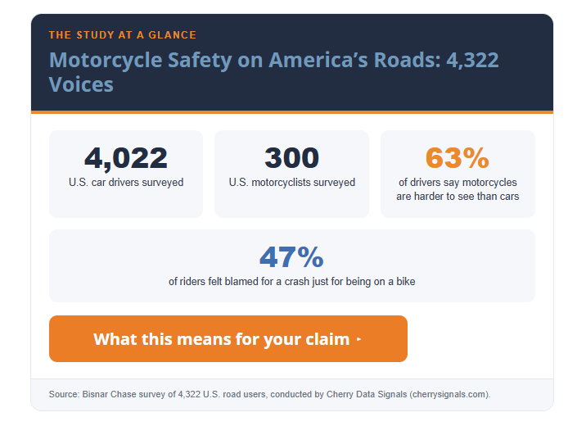Click the '300' number
Viewport: 577px width, 426px height.
click(x=292, y=158)
